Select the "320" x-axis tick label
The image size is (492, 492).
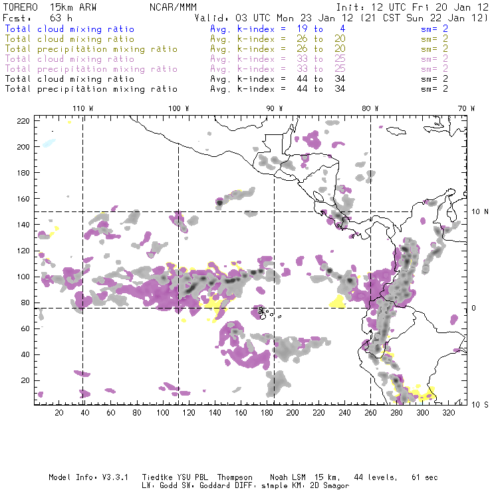tap(449, 412)
